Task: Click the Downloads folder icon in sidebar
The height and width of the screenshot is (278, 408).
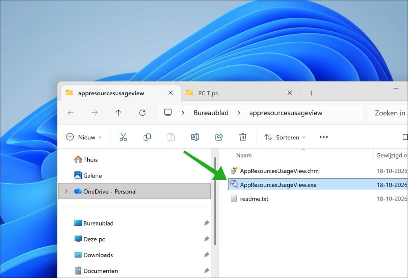Action: tap(78, 255)
